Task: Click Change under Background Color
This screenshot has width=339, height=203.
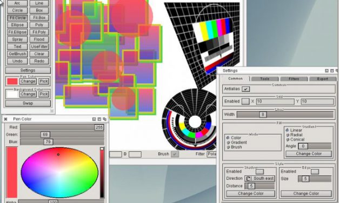Action: [28, 94]
